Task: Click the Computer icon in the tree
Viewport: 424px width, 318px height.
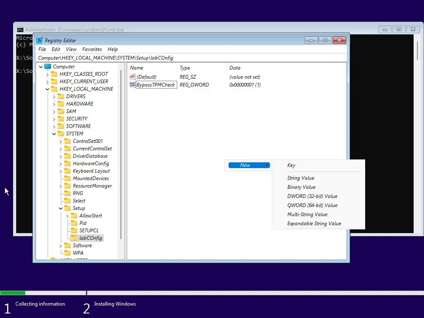Action: click(48, 67)
